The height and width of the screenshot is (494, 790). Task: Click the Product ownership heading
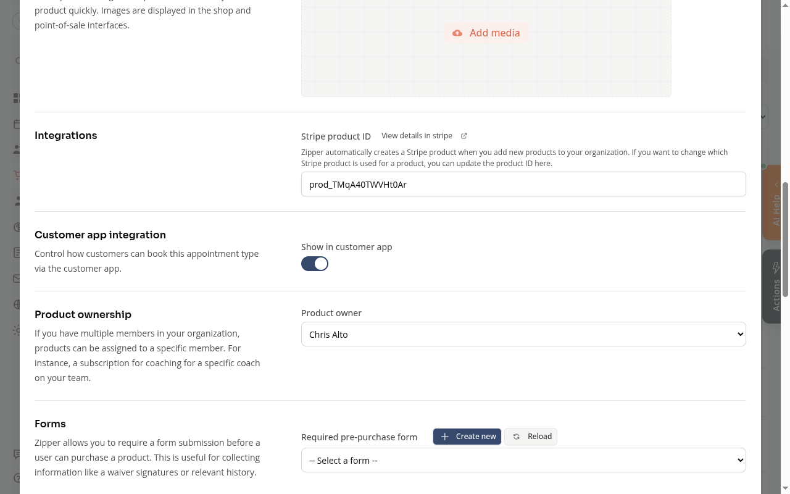[x=83, y=315]
